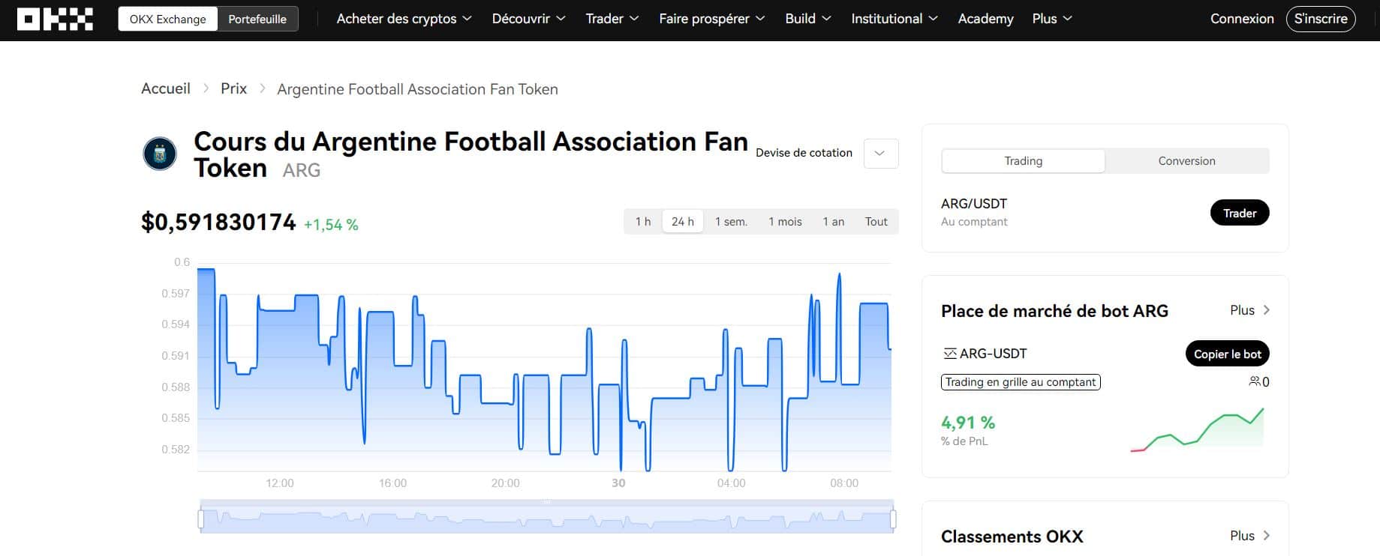Click the Trading en grille au comptant tag
This screenshot has width=1380, height=556.
[1021, 382]
